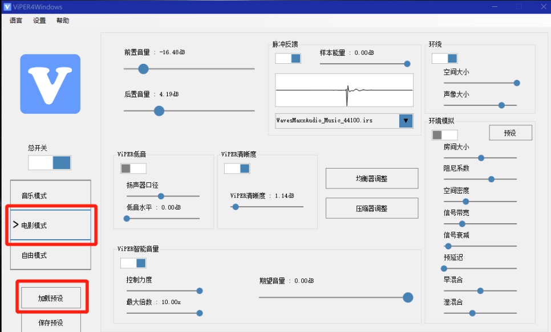Click the blue dropdown arrow beside the .irs file
The height and width of the screenshot is (332, 551).
[406, 121]
